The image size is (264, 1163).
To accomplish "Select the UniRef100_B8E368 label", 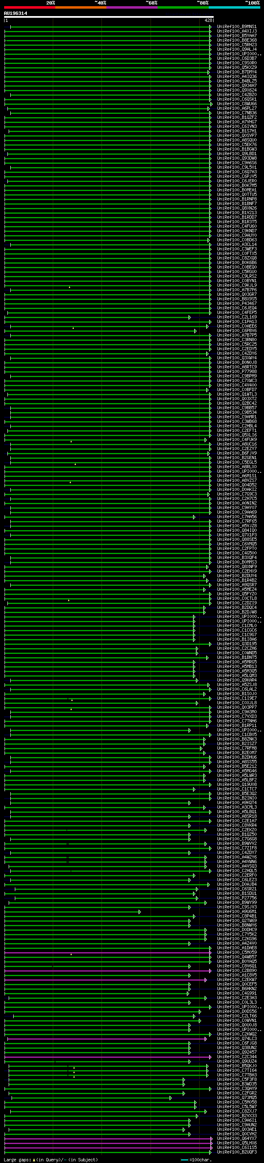I will tap(236, 40).
